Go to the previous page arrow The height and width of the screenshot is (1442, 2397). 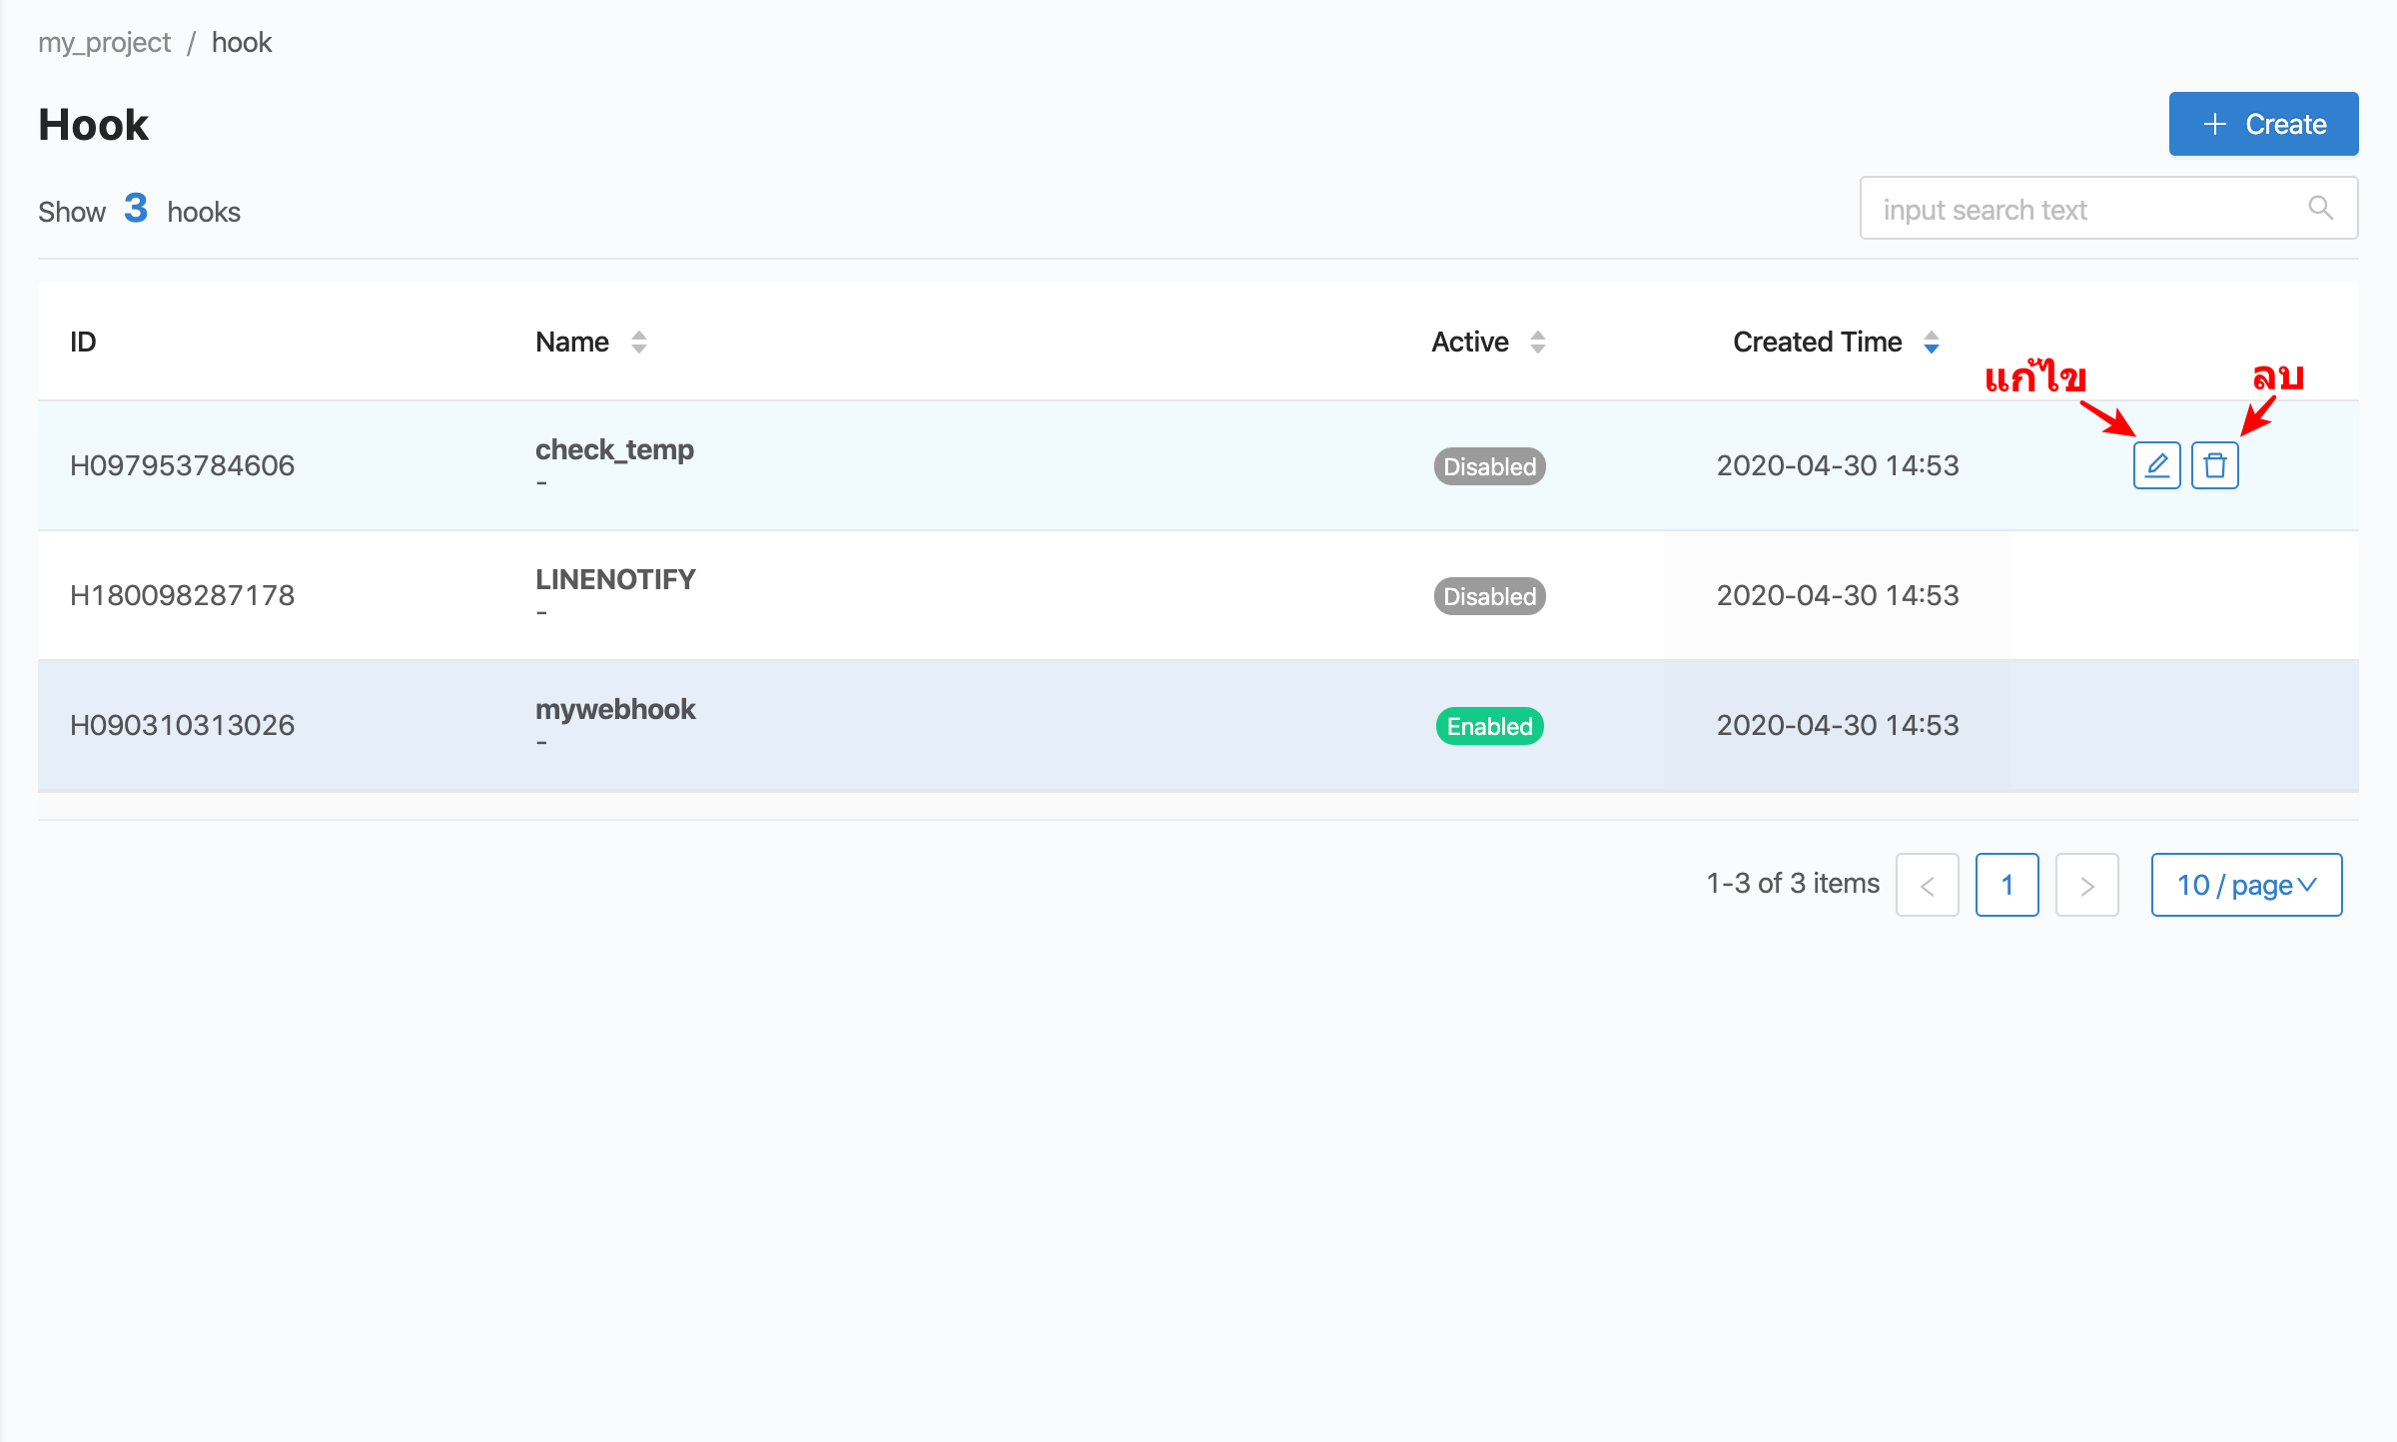1927,885
